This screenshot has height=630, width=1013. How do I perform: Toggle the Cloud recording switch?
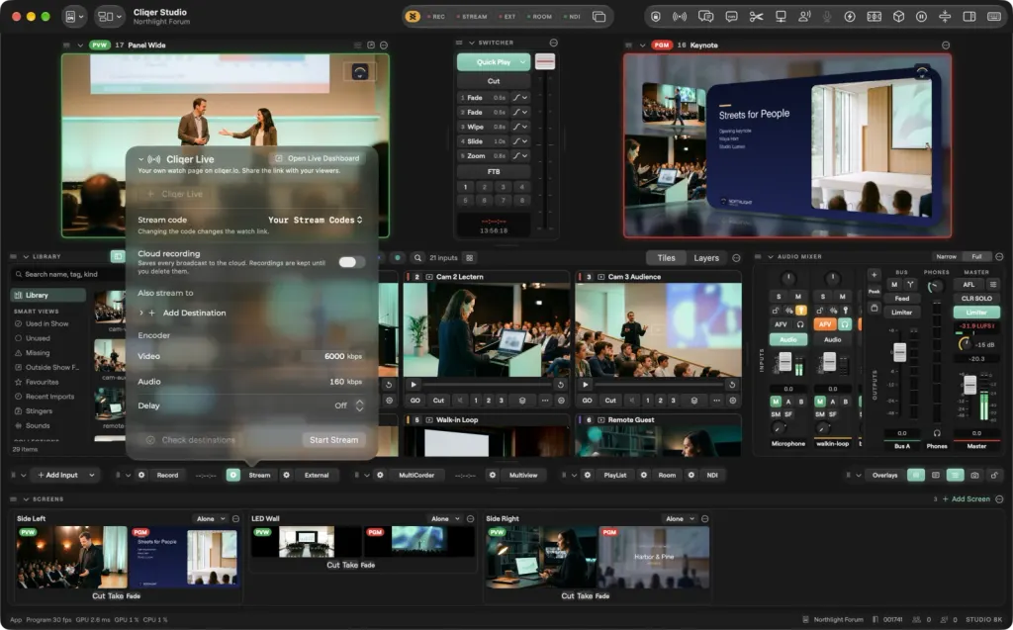tap(351, 262)
